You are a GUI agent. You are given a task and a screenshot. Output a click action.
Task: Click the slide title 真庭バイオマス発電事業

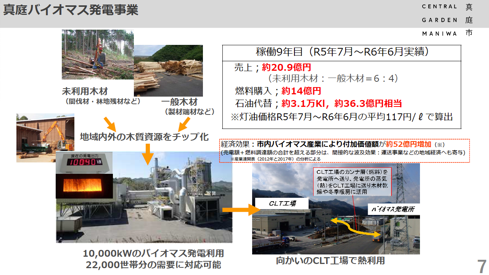71,10
